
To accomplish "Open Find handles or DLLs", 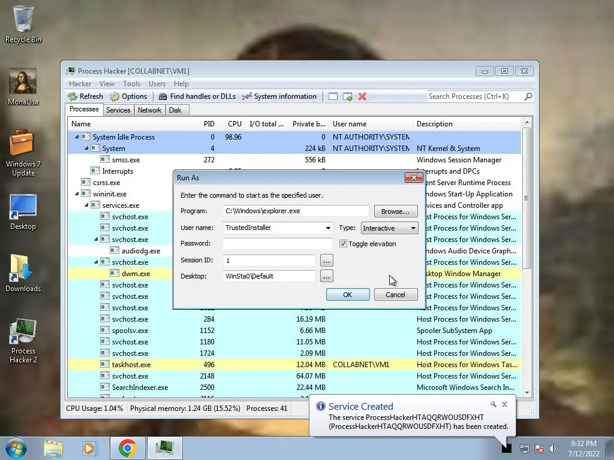I will pyautogui.click(x=197, y=96).
